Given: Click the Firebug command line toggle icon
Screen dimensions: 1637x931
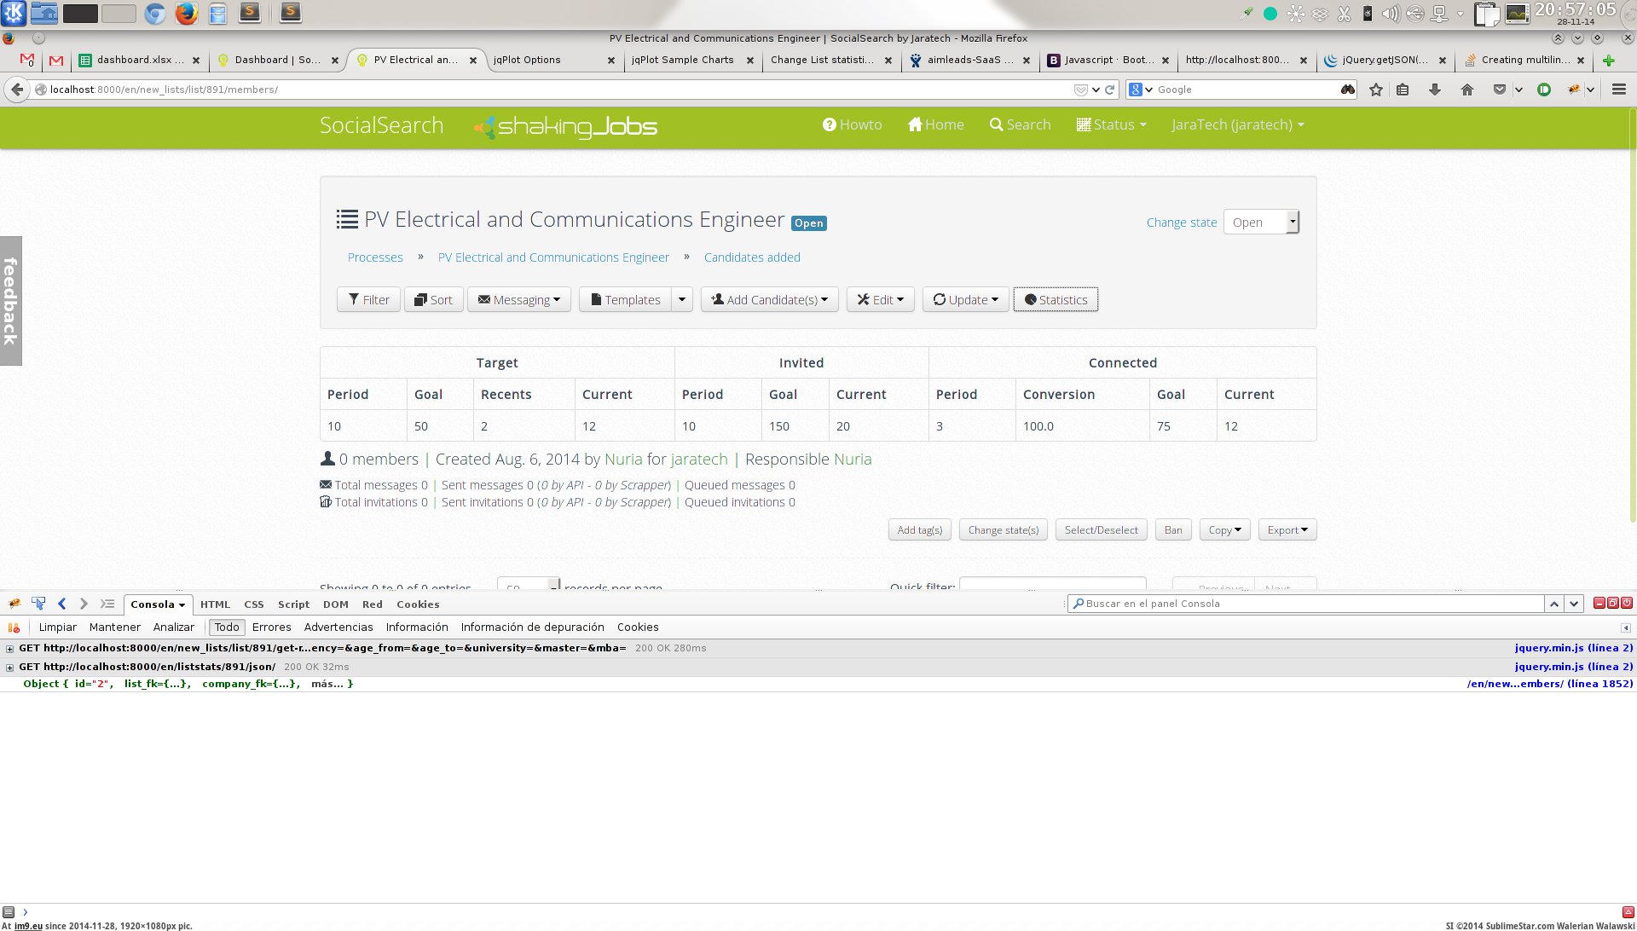Looking at the screenshot, I should pos(107,604).
